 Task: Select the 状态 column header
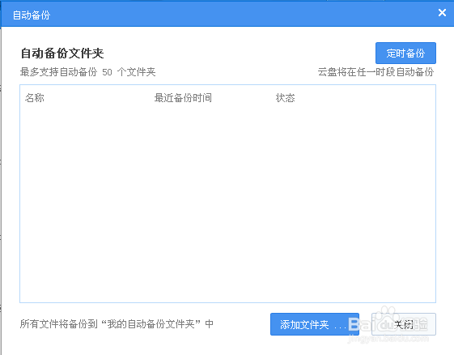click(285, 98)
